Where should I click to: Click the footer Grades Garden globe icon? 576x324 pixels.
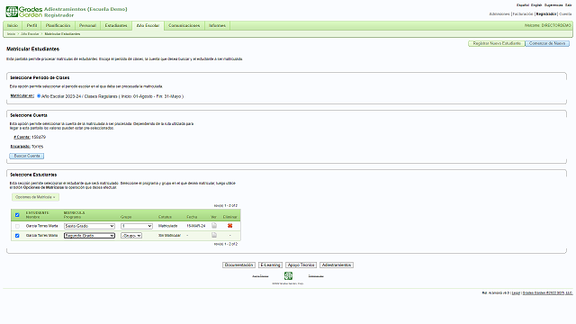288,275
